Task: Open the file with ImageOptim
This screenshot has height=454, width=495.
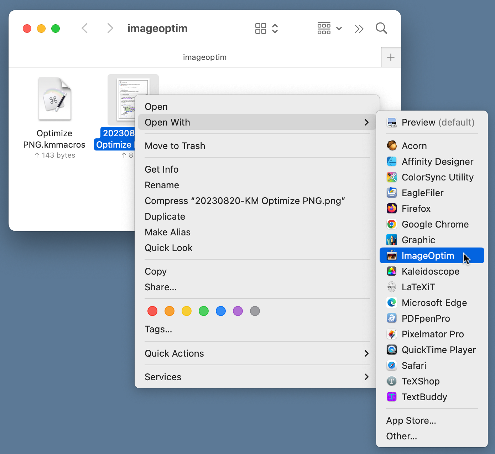Action: click(x=427, y=255)
